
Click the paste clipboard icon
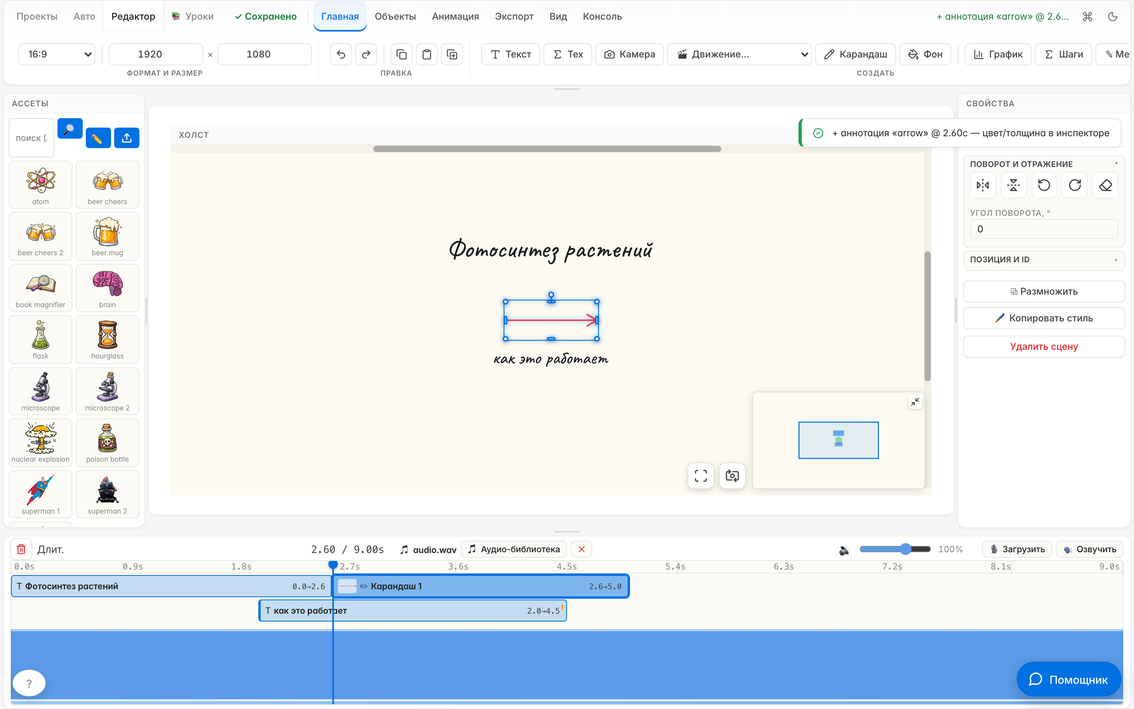pos(427,54)
